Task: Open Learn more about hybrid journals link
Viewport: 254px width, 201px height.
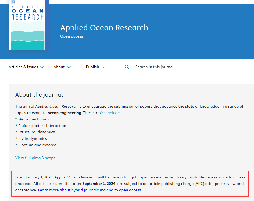Action: pyautogui.click(x=90, y=190)
